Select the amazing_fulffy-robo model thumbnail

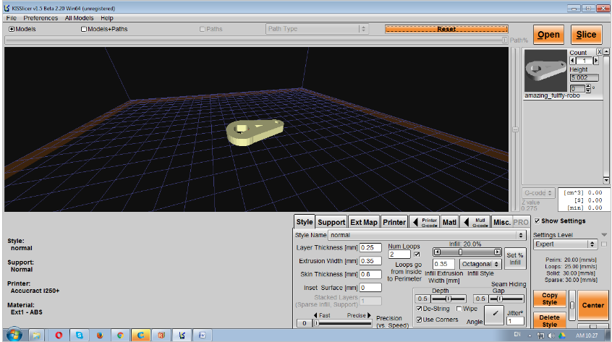[x=545, y=70]
